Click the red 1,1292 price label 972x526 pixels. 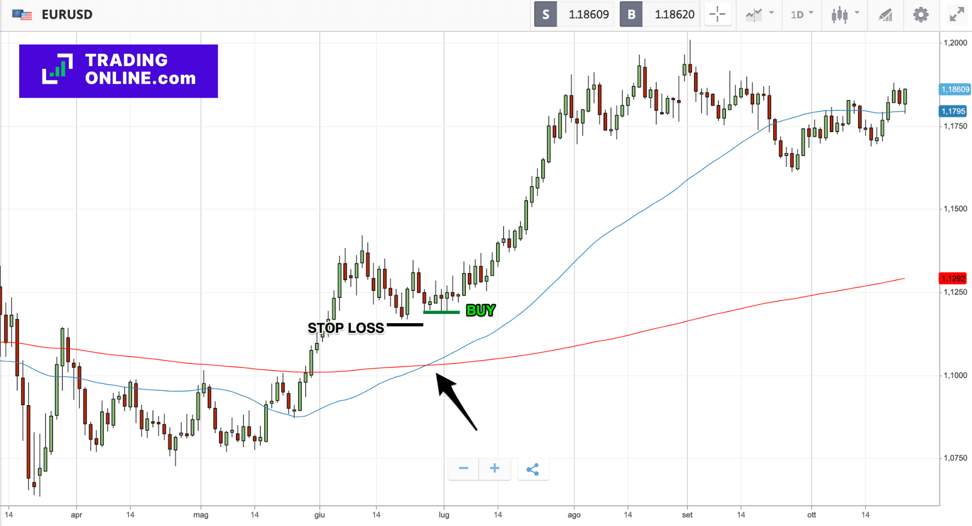[x=954, y=279]
